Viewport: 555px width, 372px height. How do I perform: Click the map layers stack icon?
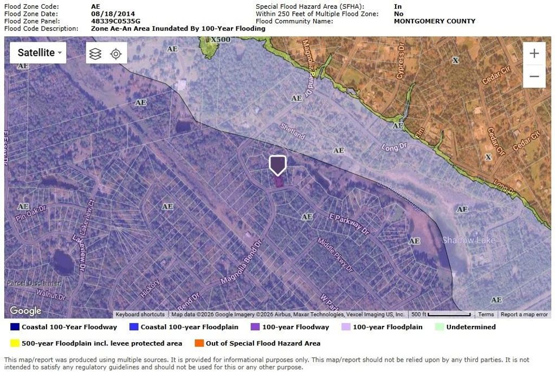[95, 53]
